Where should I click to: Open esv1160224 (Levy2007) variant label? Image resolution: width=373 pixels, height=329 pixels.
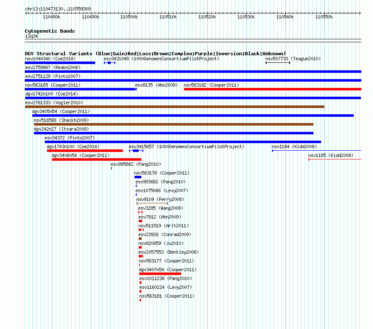point(166,287)
